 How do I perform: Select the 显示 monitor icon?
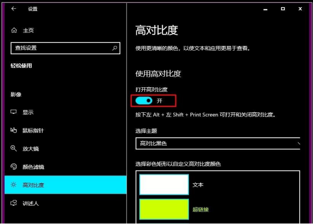[14, 112]
